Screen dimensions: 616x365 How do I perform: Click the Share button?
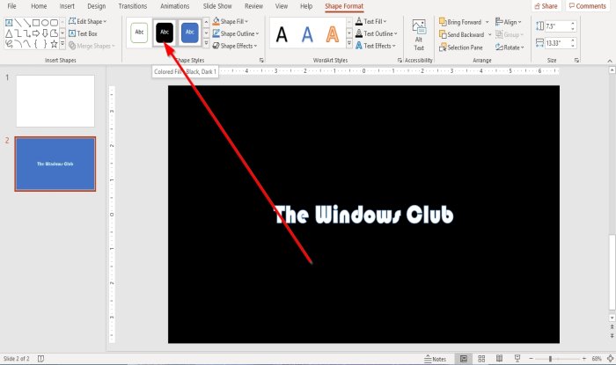point(546,6)
